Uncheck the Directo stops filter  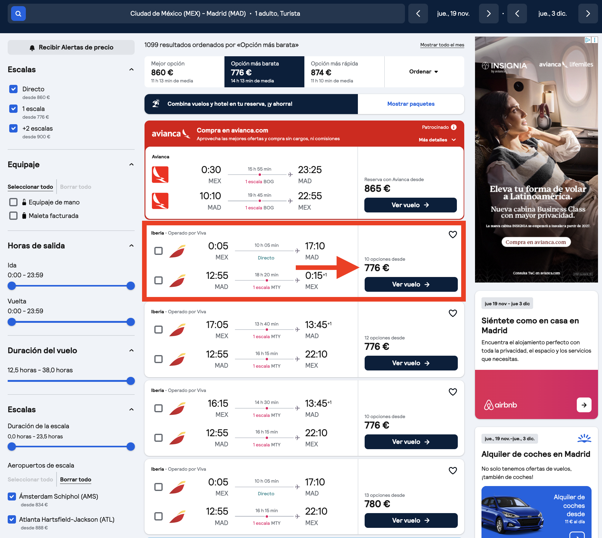tap(14, 89)
